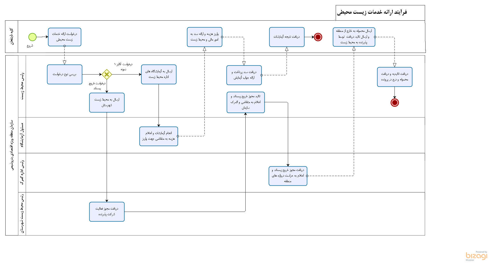The image size is (493, 264).
Task: Click 'دریافت مجوز خروج پسماند' task in customs lane
Action: pyautogui.click(x=288, y=176)
